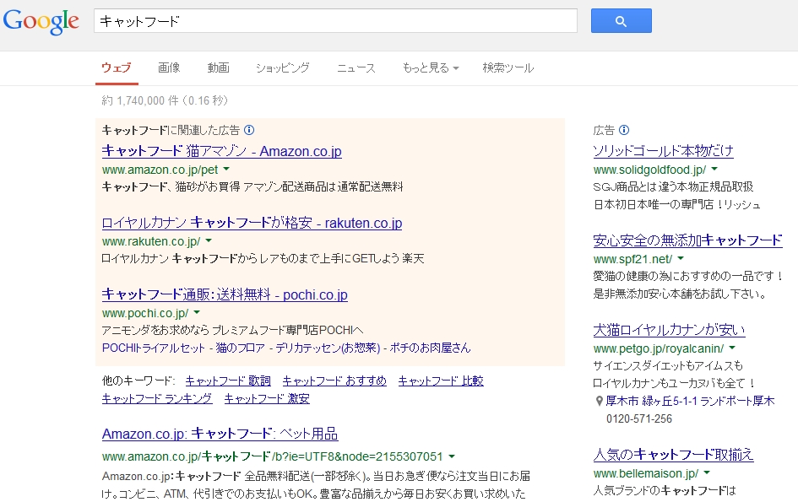Click the search box containing キャットフード

[334, 21]
